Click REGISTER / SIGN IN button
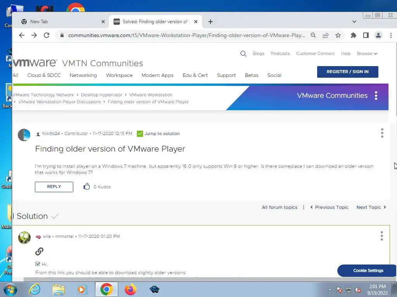Screen dimensions: 397x297 348,72
